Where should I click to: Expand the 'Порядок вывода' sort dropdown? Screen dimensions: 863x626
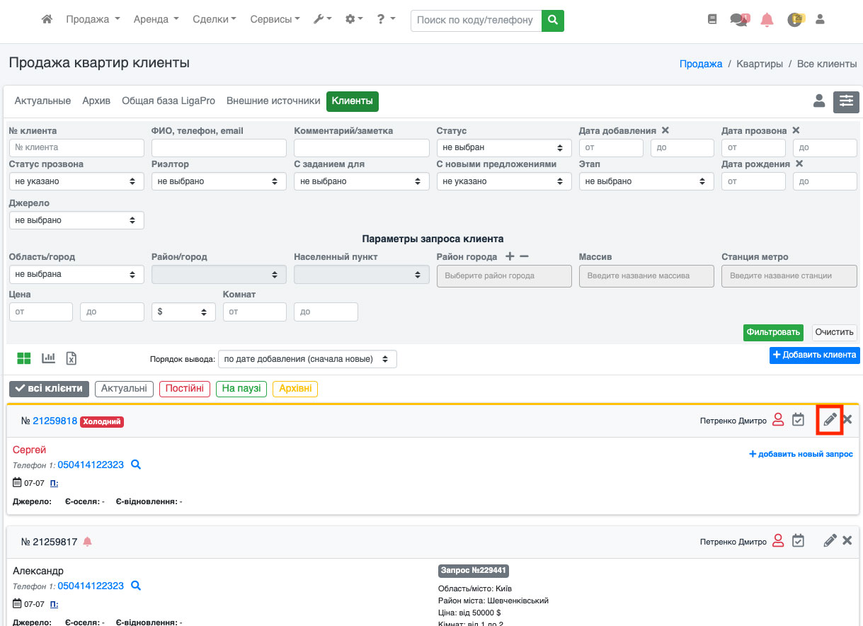307,359
